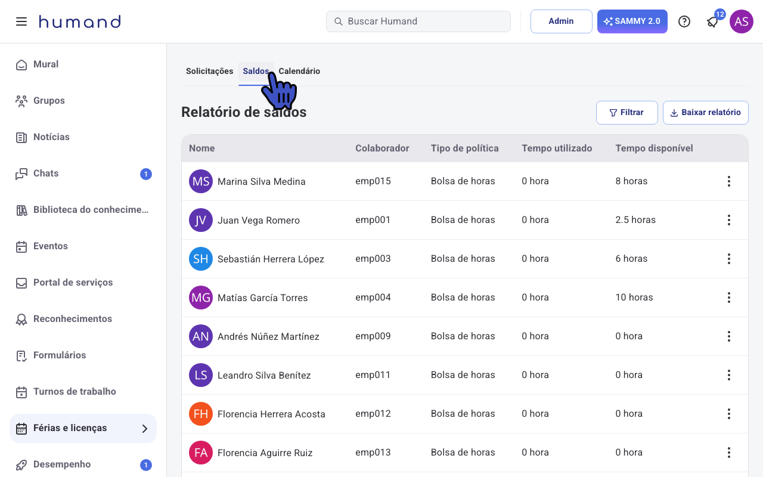Click the Mural sidebar icon

pyautogui.click(x=21, y=64)
